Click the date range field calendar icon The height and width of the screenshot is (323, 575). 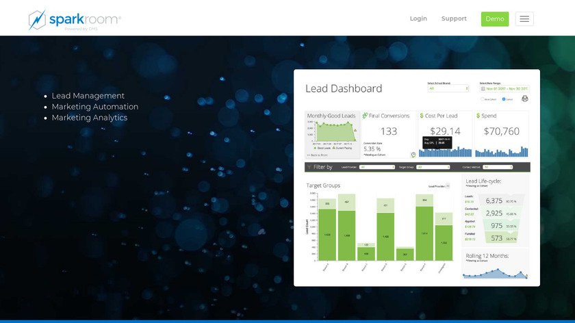pyautogui.click(x=483, y=89)
